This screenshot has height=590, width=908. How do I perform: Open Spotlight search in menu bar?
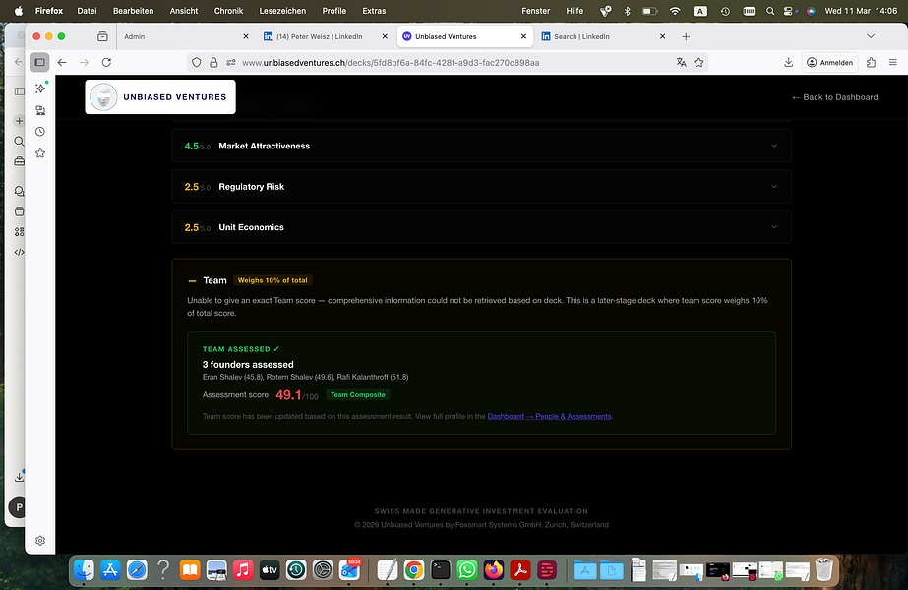click(769, 11)
